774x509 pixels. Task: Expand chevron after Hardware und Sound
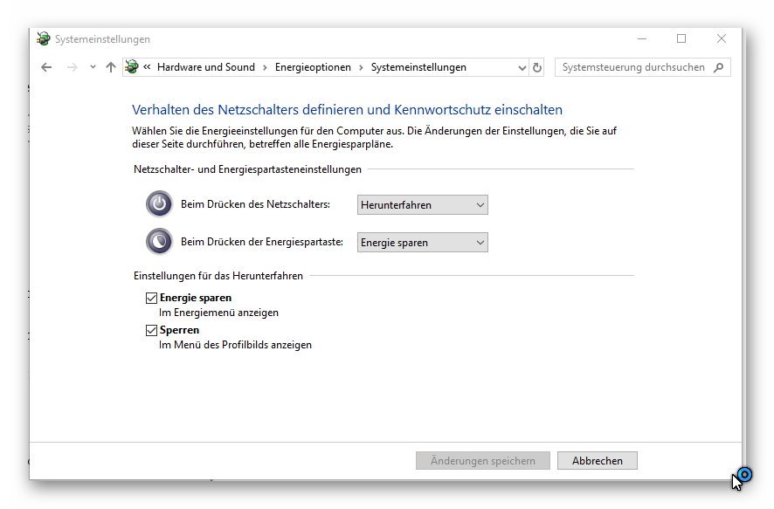(265, 67)
